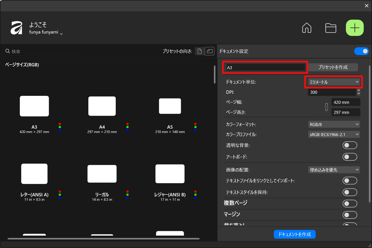Expand the sRGB color profile dropdown
The height and width of the screenshot is (248, 372).
click(334, 135)
